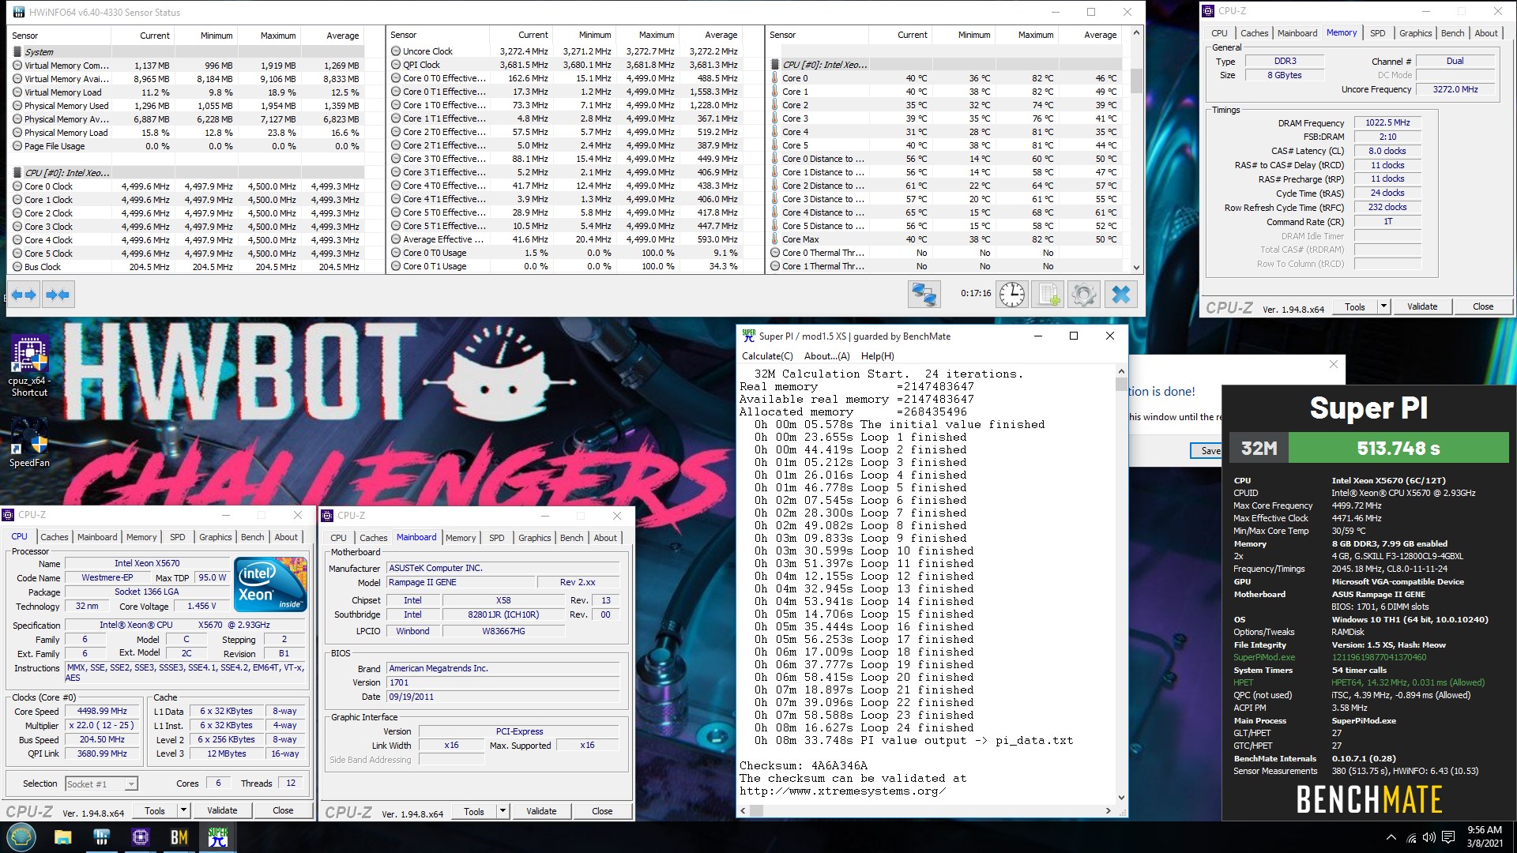Select the Uncore Clock sensor row
Image resolution: width=1517 pixels, height=853 pixels.
point(565,51)
